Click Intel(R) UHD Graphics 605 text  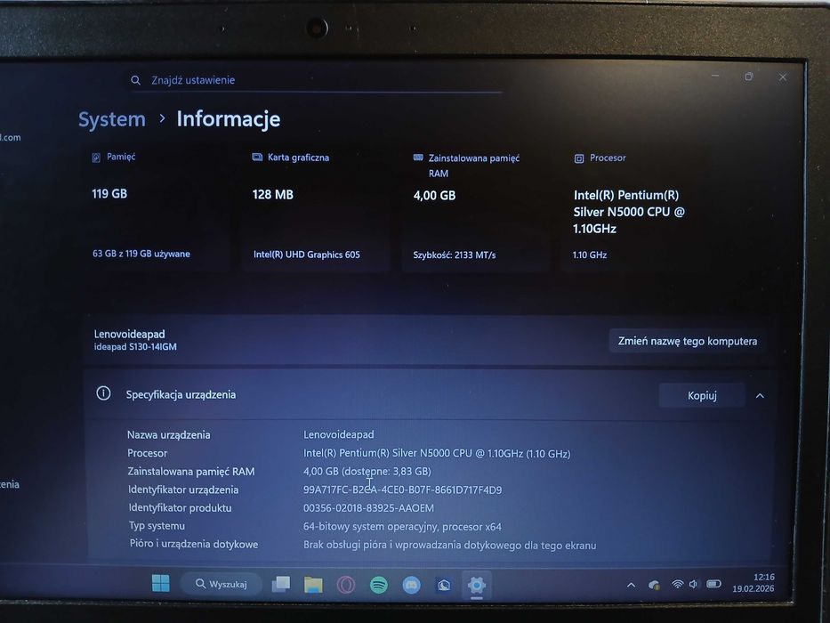307,255
